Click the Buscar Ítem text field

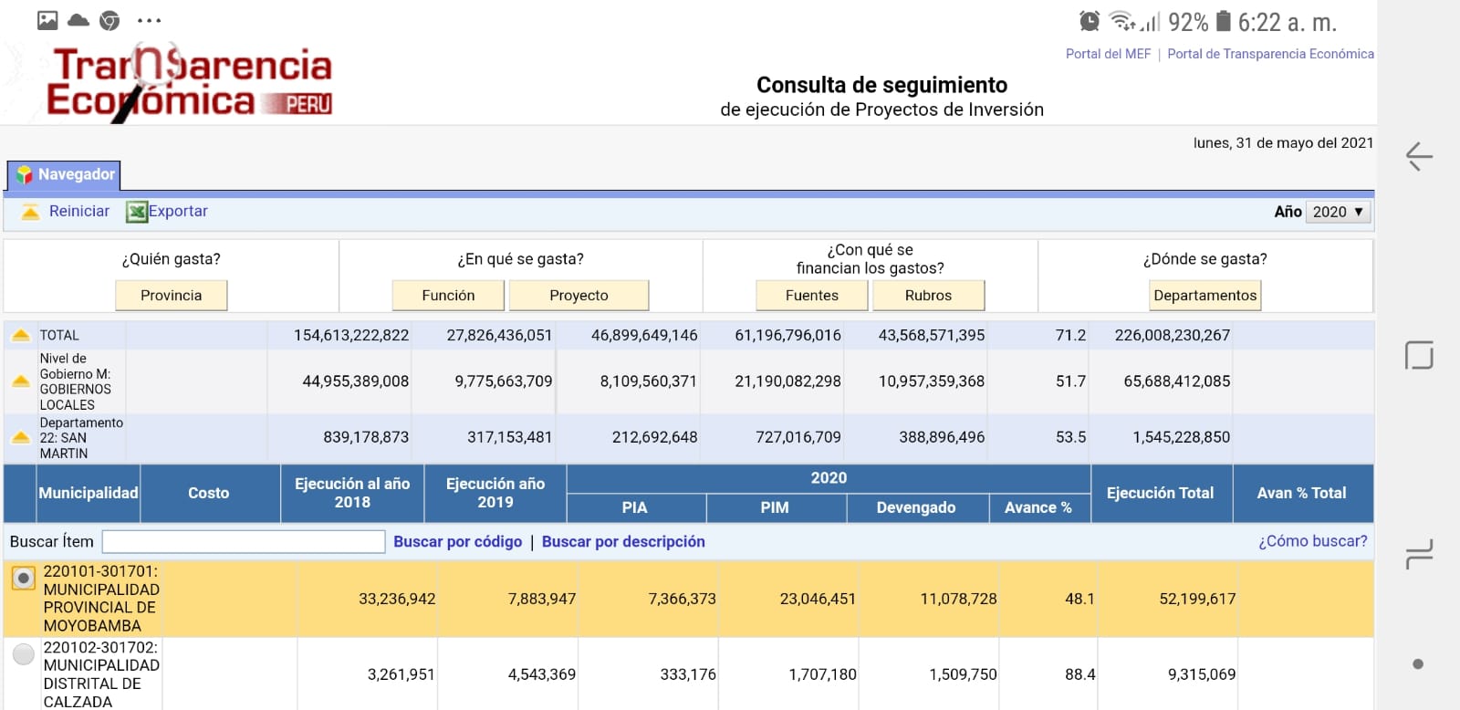(x=244, y=542)
